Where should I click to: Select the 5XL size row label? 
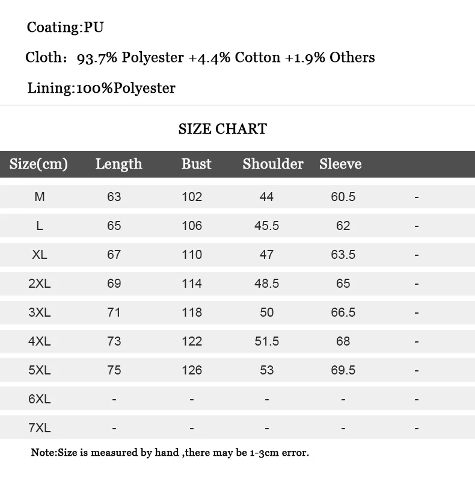click(x=40, y=370)
